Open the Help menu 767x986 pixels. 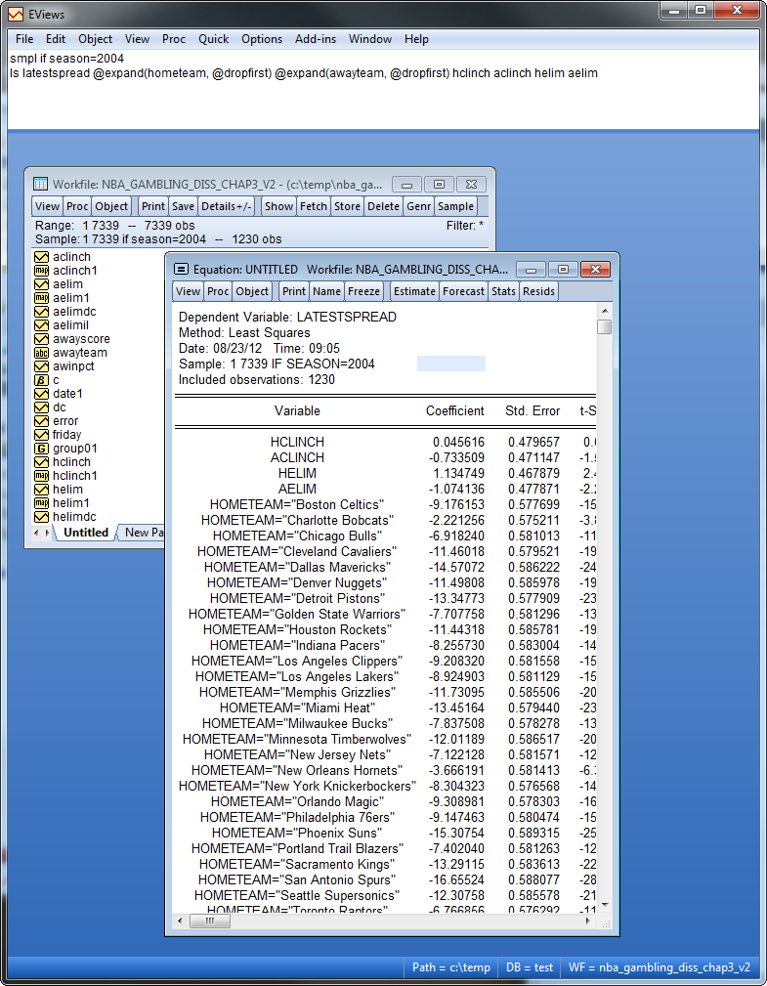point(416,39)
